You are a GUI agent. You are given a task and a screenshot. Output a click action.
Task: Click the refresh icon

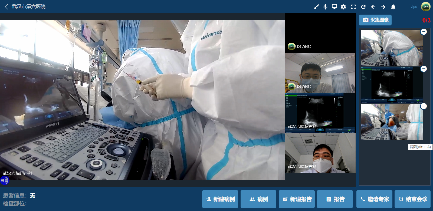(x=363, y=7)
